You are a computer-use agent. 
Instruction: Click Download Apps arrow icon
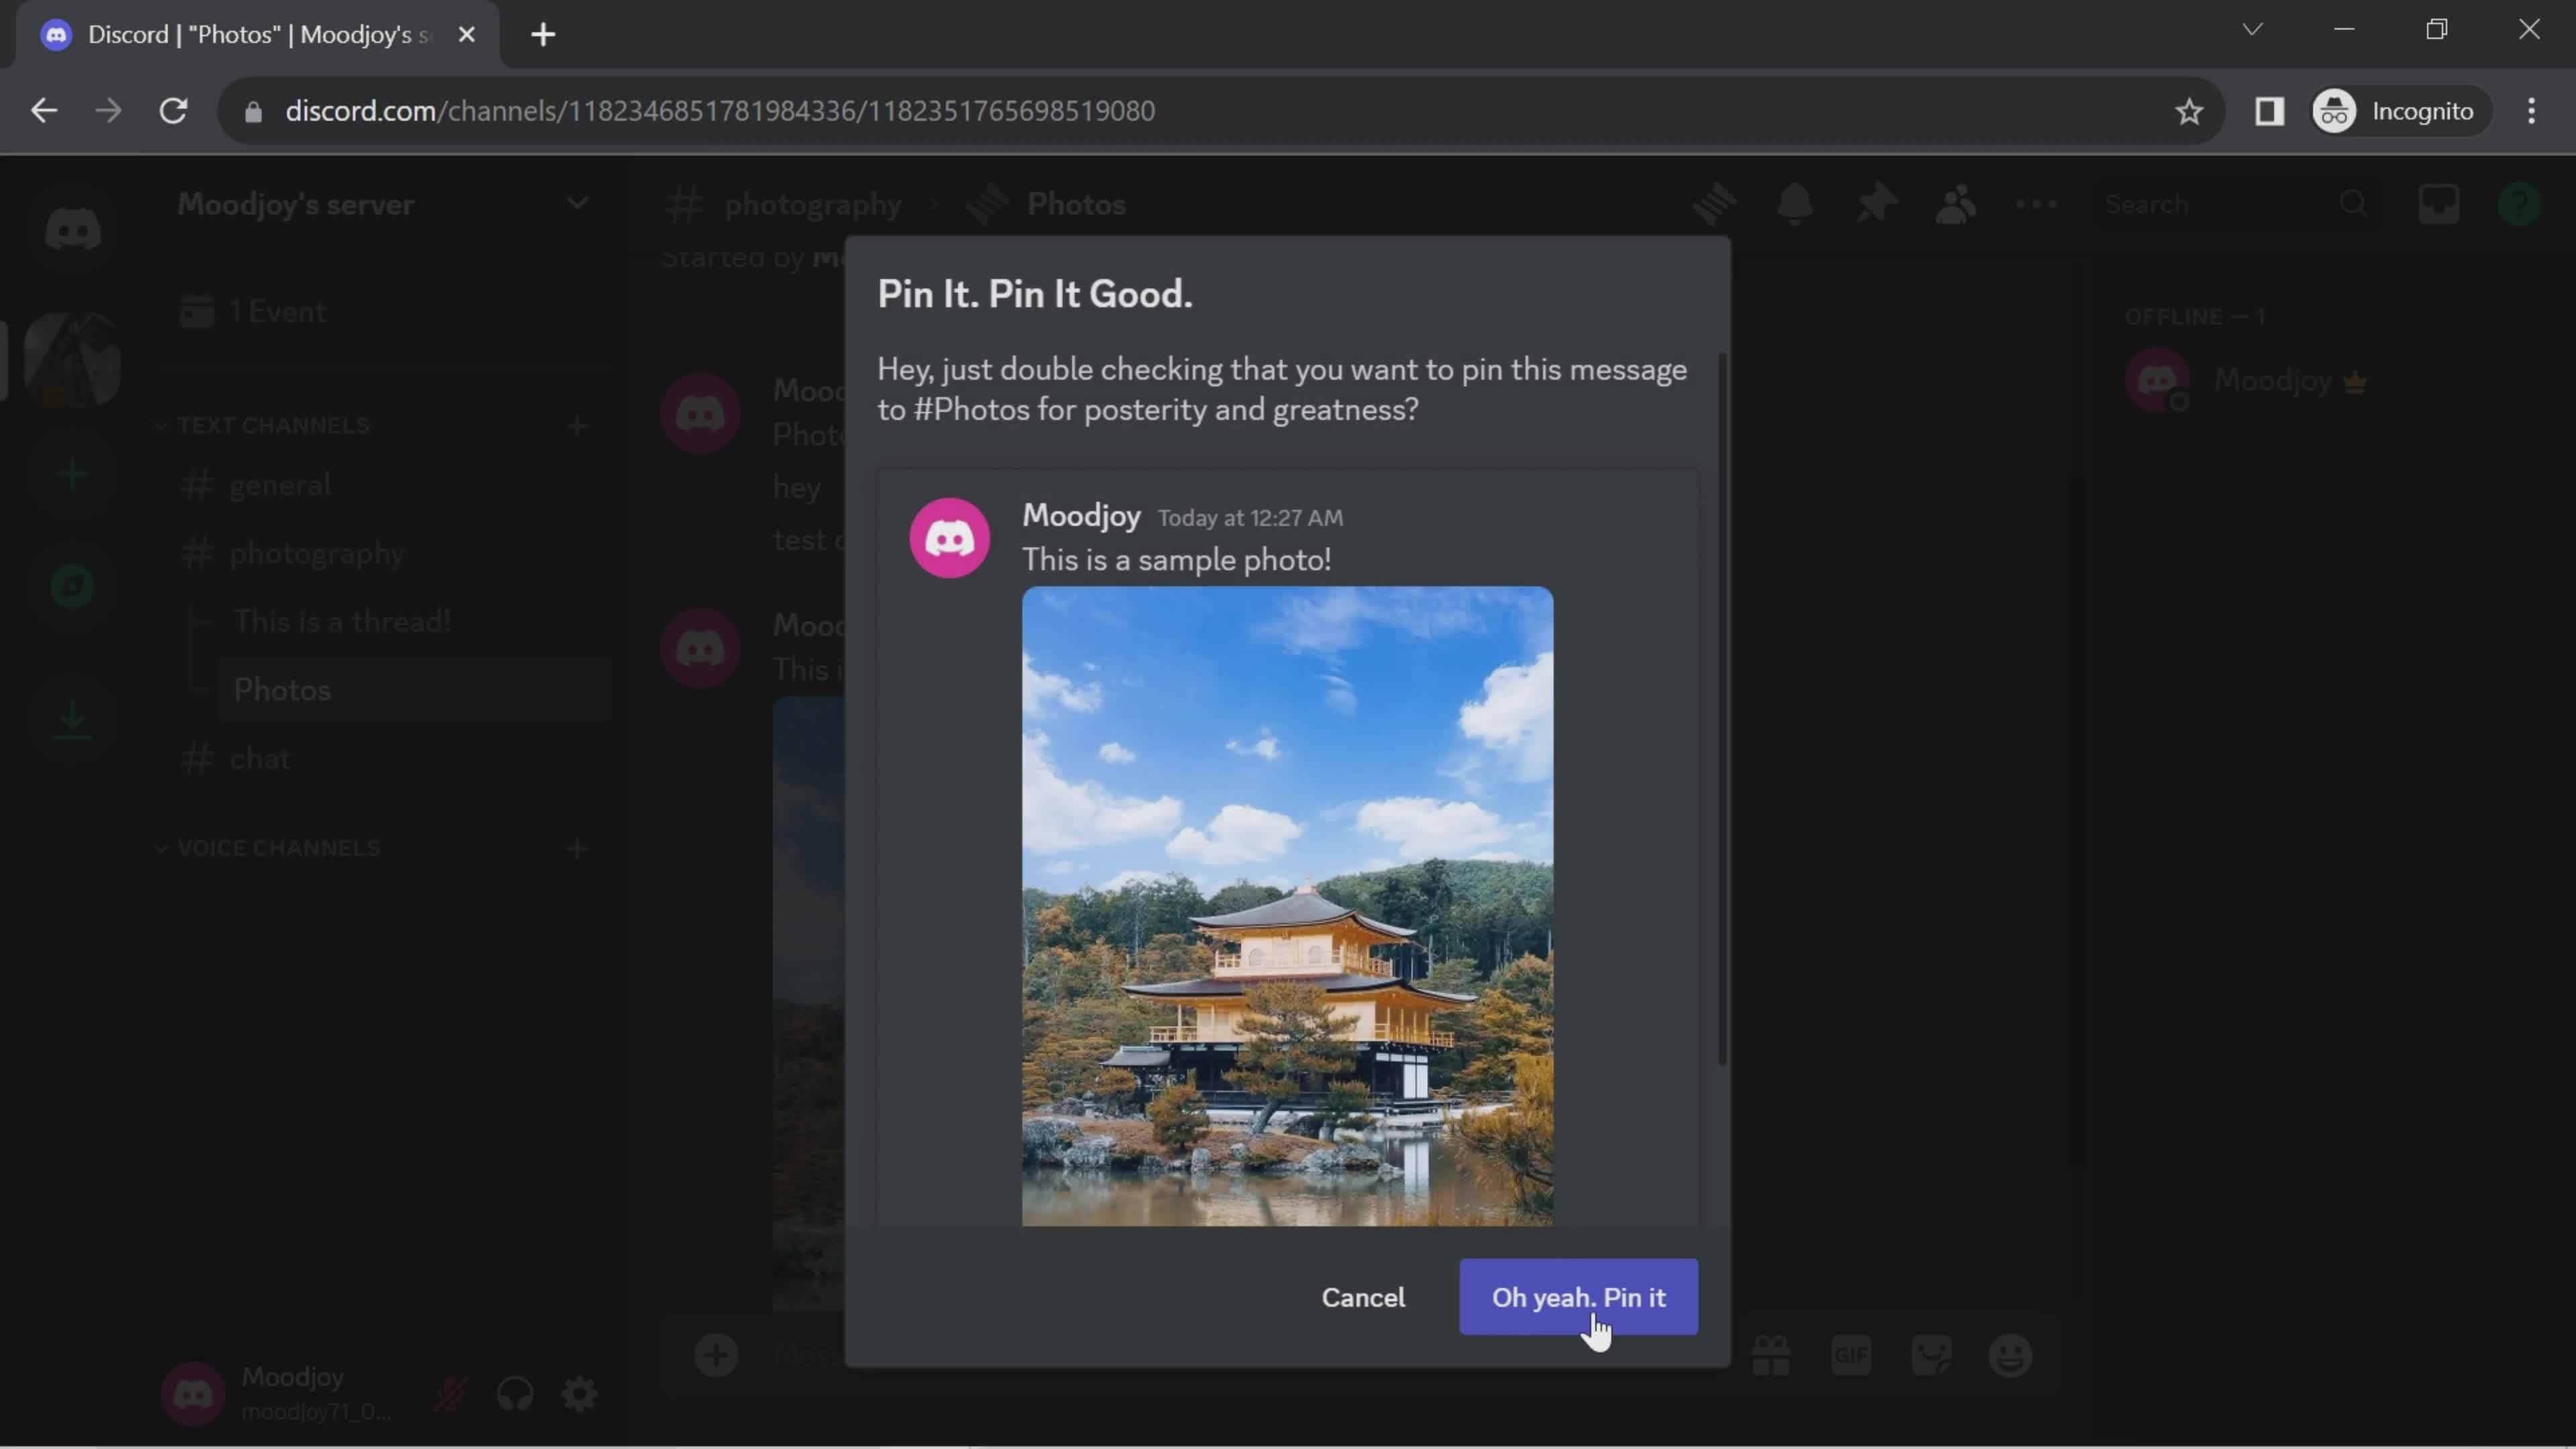tap(72, 719)
